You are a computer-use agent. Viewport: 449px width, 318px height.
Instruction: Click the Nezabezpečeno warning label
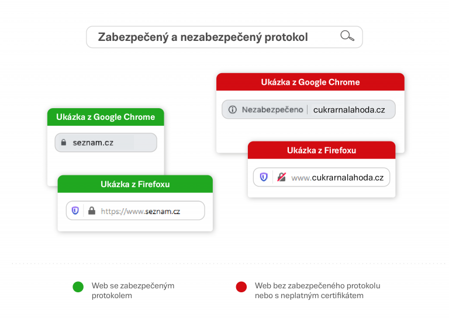tap(272, 110)
